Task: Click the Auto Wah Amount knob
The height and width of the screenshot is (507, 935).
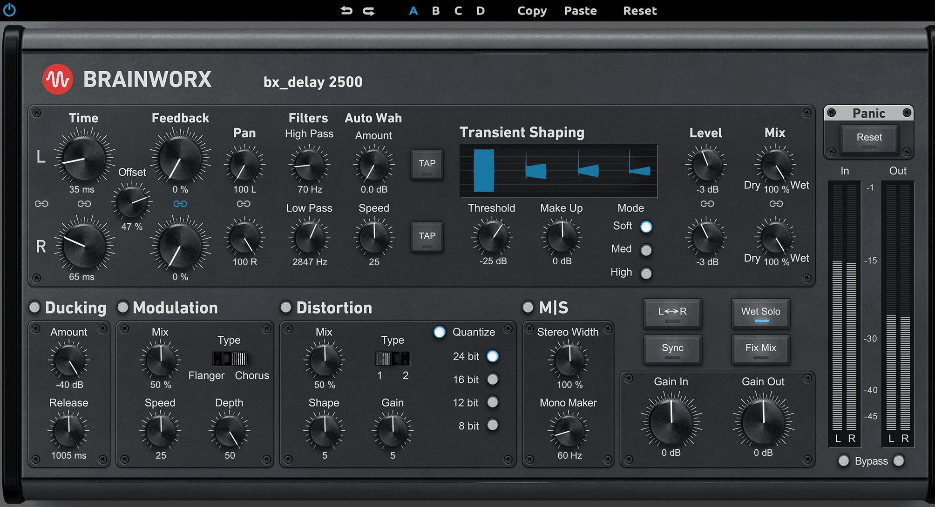Action: point(374,165)
